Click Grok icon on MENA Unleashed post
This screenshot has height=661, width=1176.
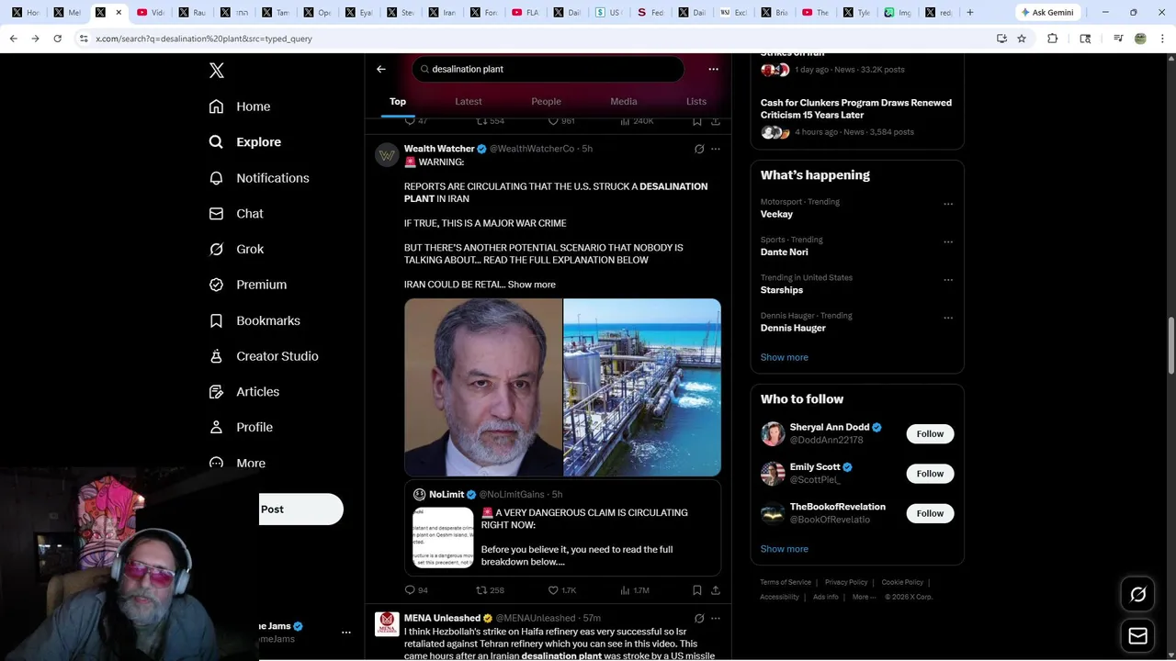(699, 619)
